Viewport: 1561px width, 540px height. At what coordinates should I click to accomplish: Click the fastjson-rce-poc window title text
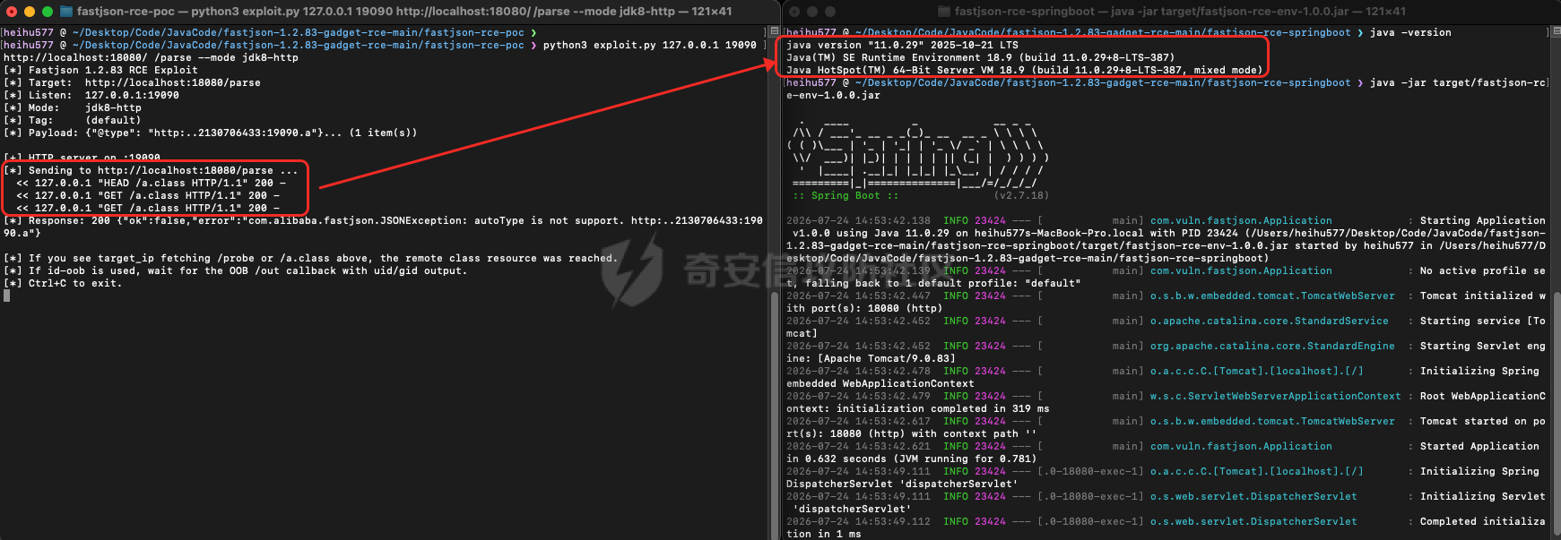click(404, 12)
